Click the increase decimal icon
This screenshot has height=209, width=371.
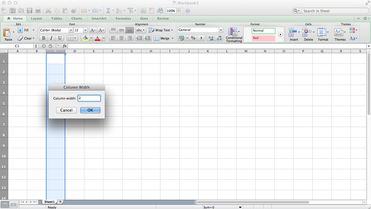(x=211, y=38)
